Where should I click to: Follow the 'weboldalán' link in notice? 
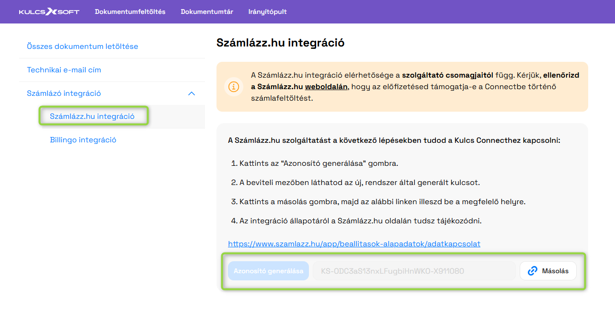(326, 87)
